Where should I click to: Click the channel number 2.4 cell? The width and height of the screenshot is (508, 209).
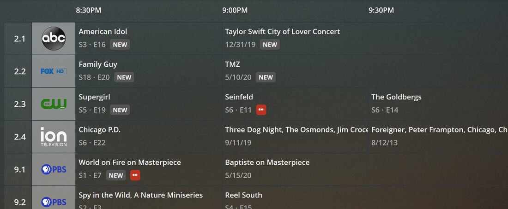pyautogui.click(x=19, y=137)
